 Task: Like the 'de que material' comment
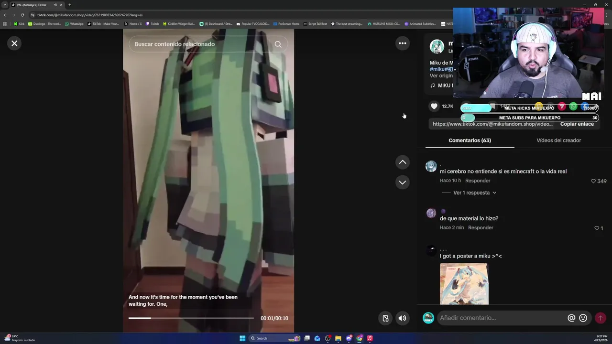tap(596, 228)
